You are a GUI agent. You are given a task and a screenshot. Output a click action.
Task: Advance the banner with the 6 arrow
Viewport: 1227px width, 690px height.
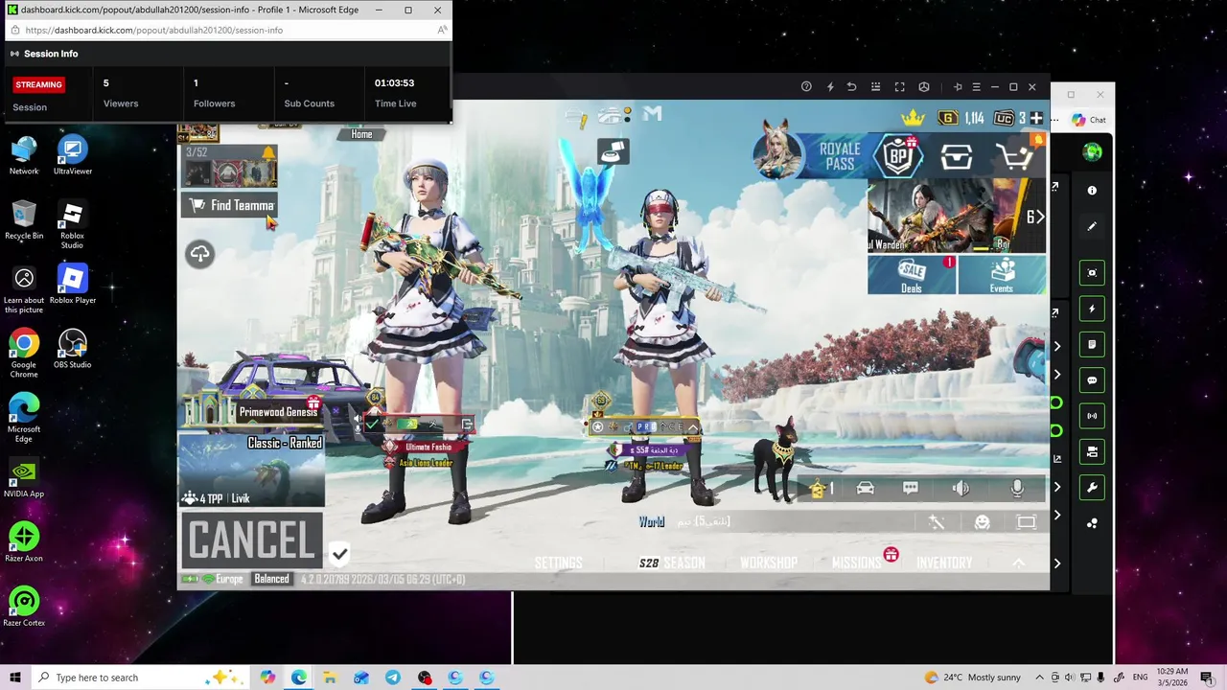pos(1035,217)
